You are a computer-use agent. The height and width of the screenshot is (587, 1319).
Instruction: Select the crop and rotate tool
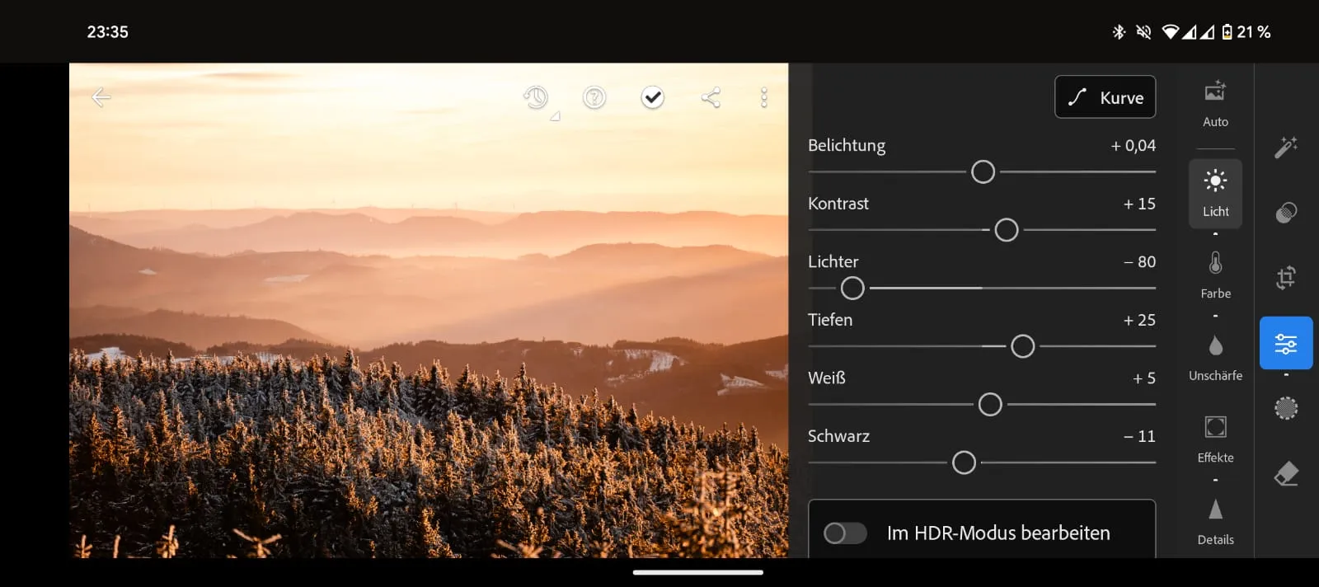tap(1286, 278)
